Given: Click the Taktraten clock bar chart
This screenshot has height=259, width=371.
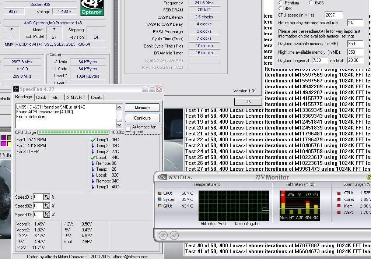Looking at the screenshot, I should pyautogui.click(x=300, y=206).
